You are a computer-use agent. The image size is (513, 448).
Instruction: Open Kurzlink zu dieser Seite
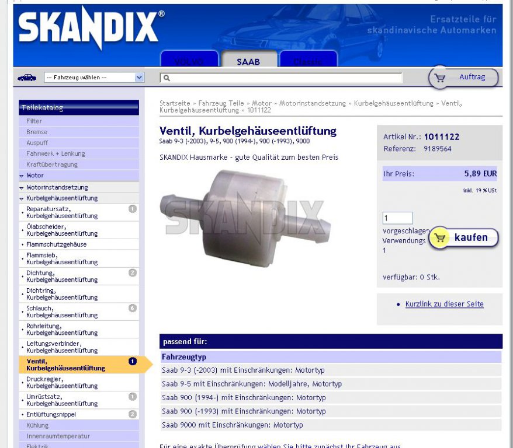coord(444,304)
